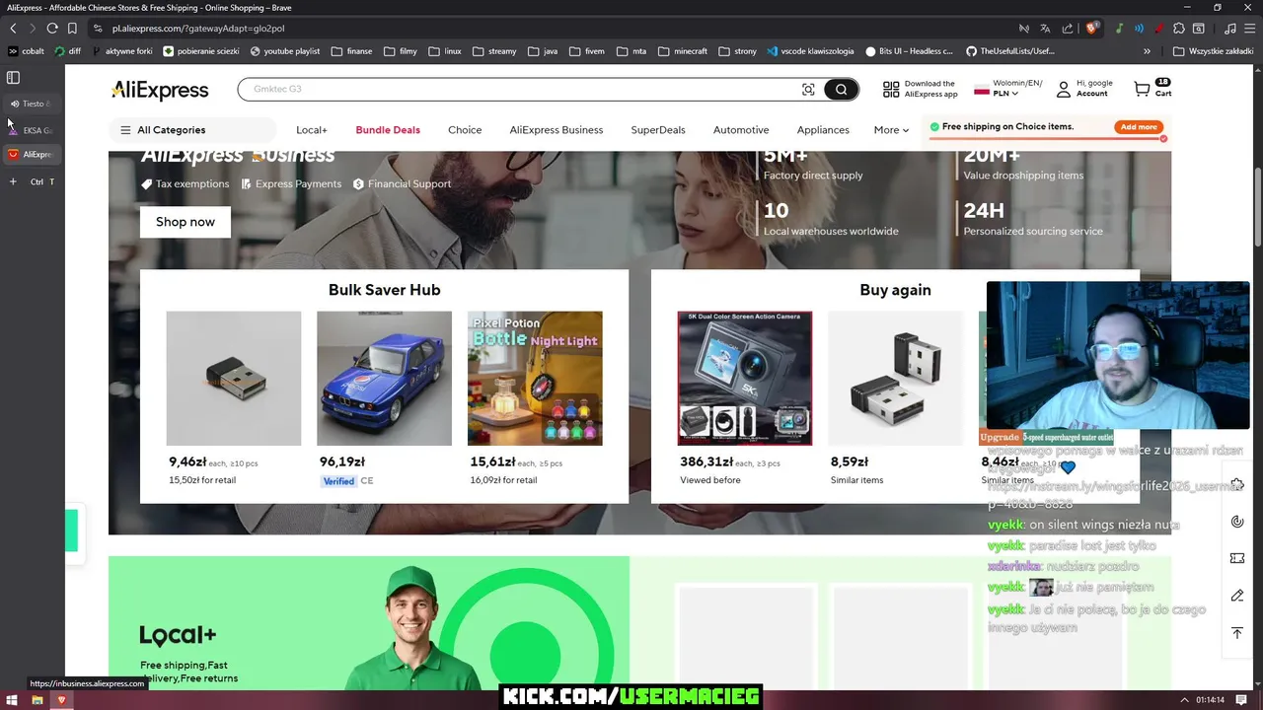
Task: Share this page via share icon
Action: [x=1068, y=29]
